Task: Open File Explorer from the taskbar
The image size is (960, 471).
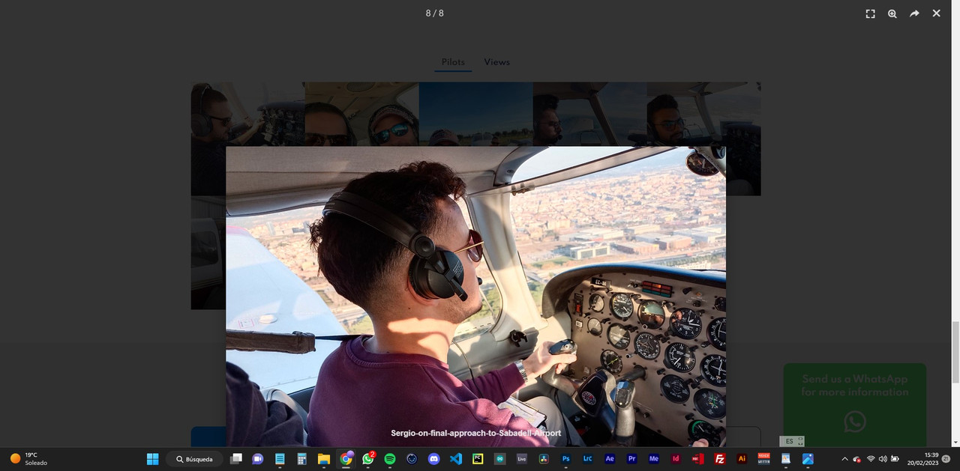Action: 324,459
